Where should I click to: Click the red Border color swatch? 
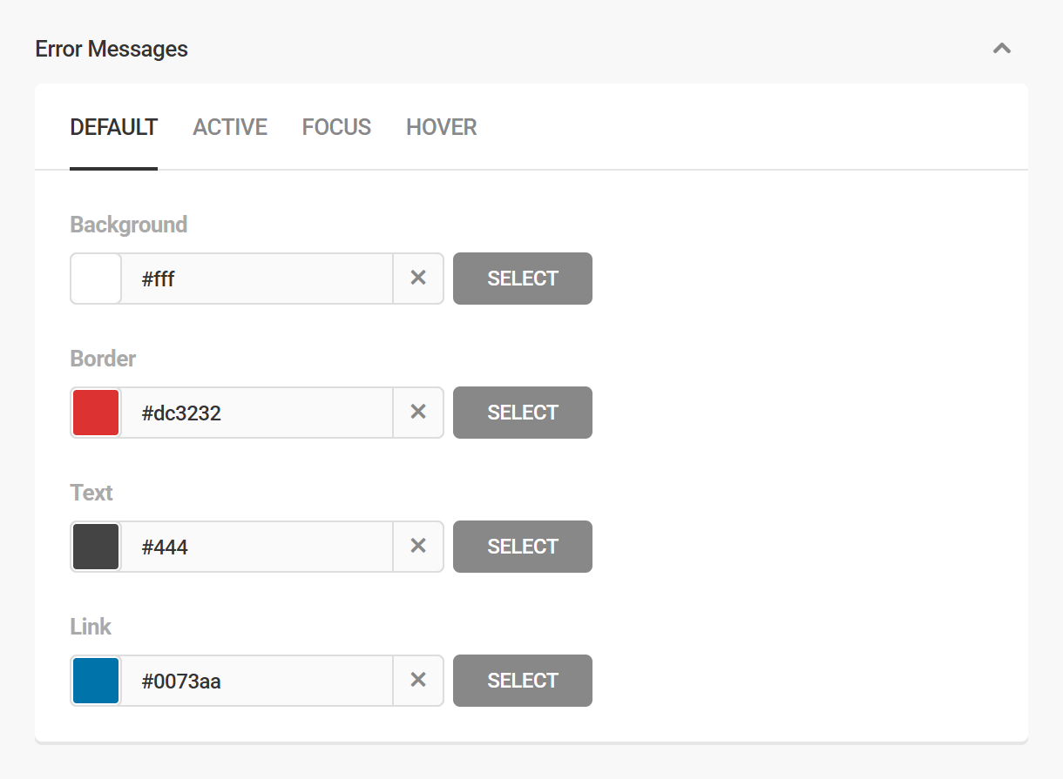click(96, 413)
